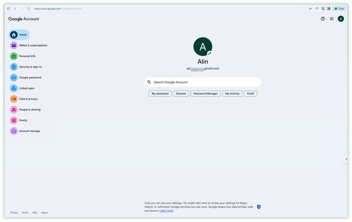Choose the Password Manager chip
Viewport: 352px width, 222px height.
[x=206, y=93]
